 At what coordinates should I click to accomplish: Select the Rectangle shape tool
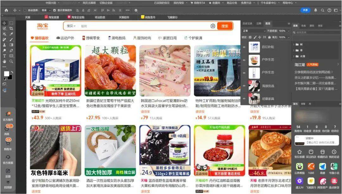click(x=11, y=56)
